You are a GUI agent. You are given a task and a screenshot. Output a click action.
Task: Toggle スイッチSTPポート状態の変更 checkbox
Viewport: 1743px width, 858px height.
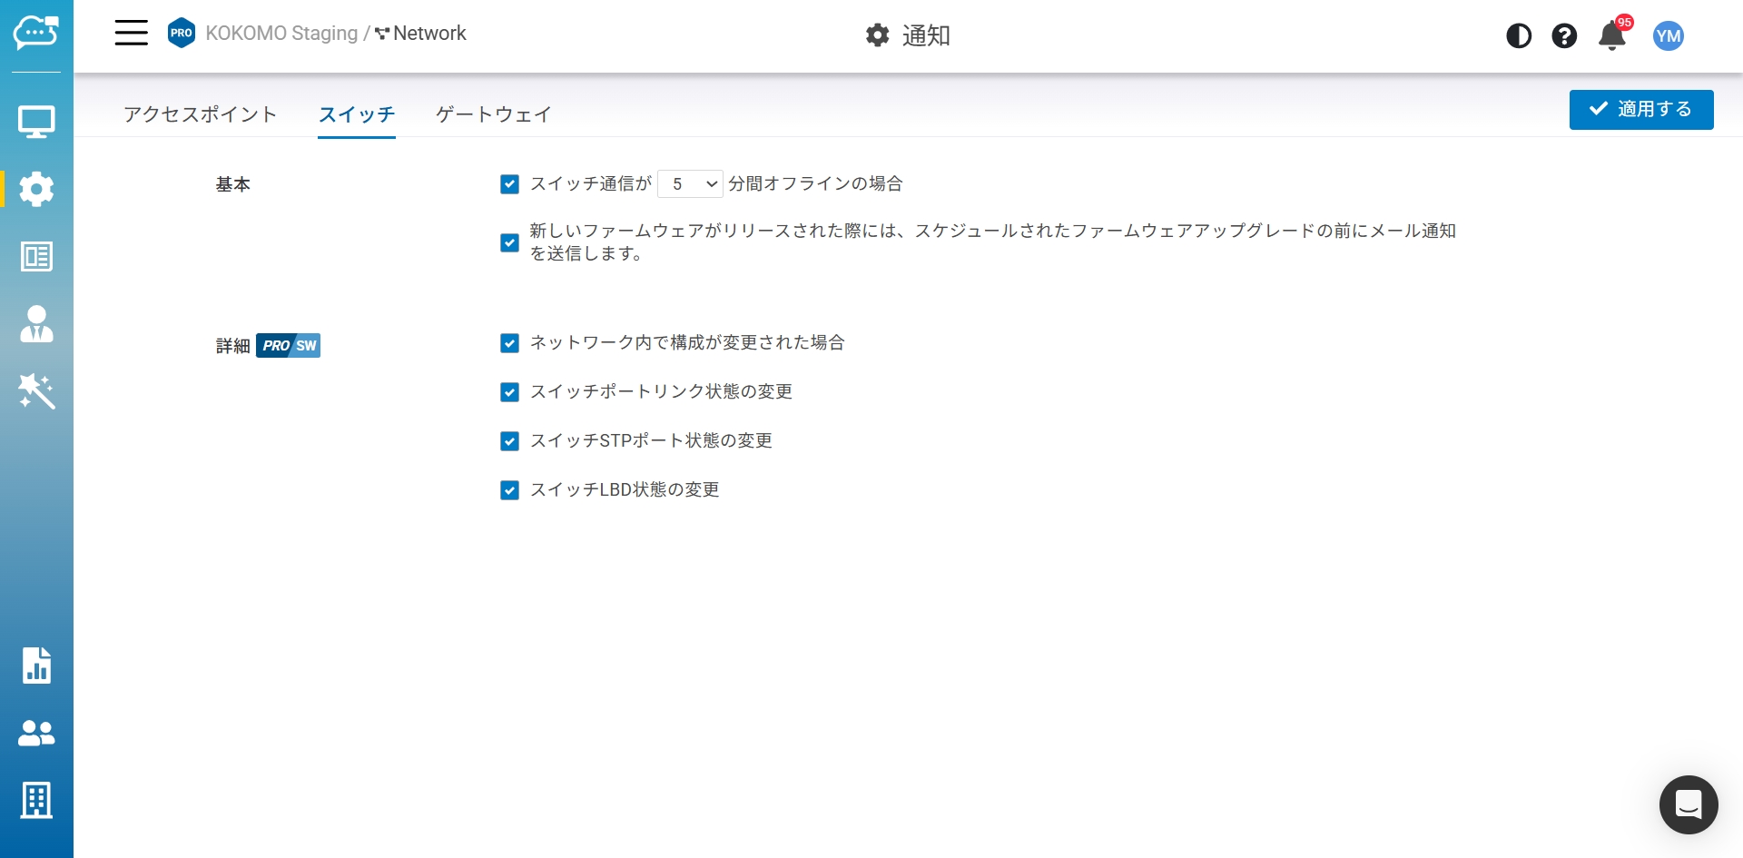(x=510, y=441)
